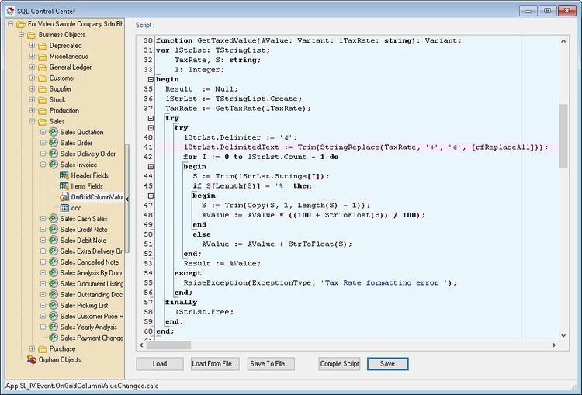This screenshot has width=582, height=395.
Task: Click the Compile Script button
Action: [339, 364]
